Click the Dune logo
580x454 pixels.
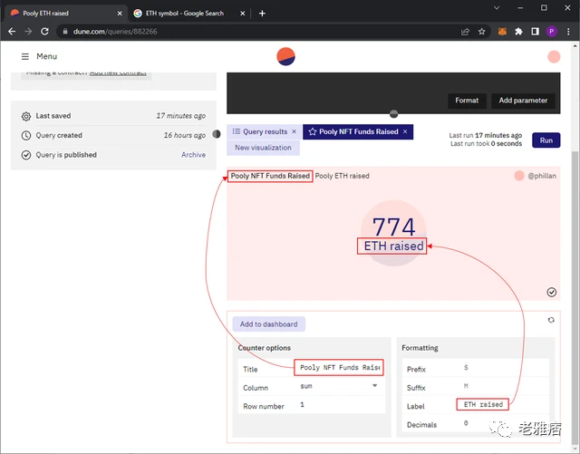[x=285, y=56]
